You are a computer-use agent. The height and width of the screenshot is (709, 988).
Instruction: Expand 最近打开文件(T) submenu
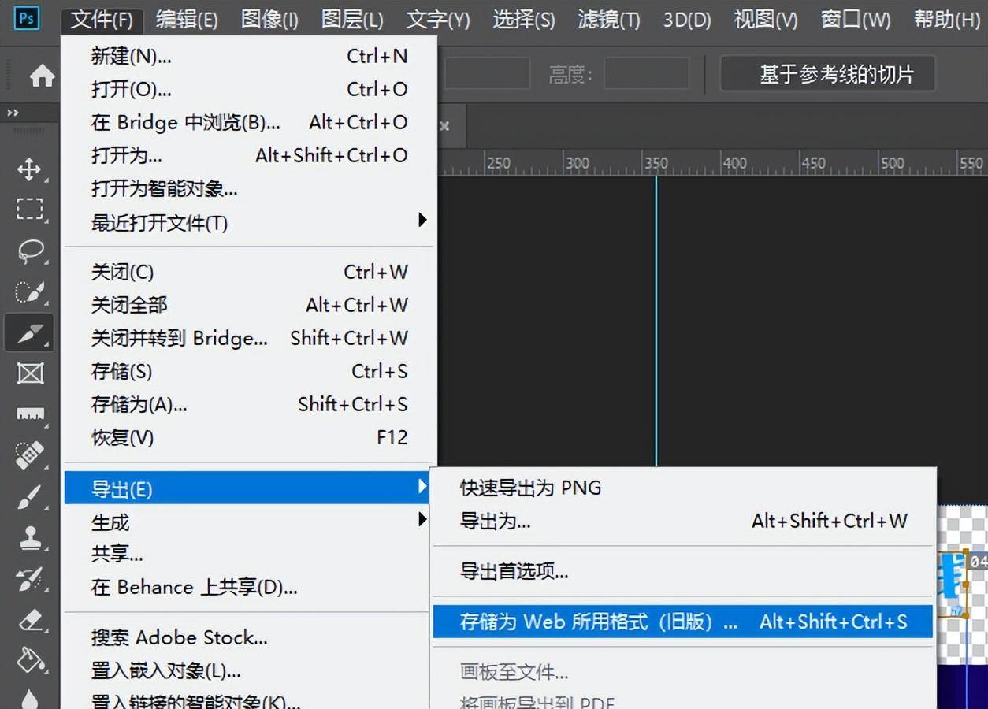tap(249, 222)
